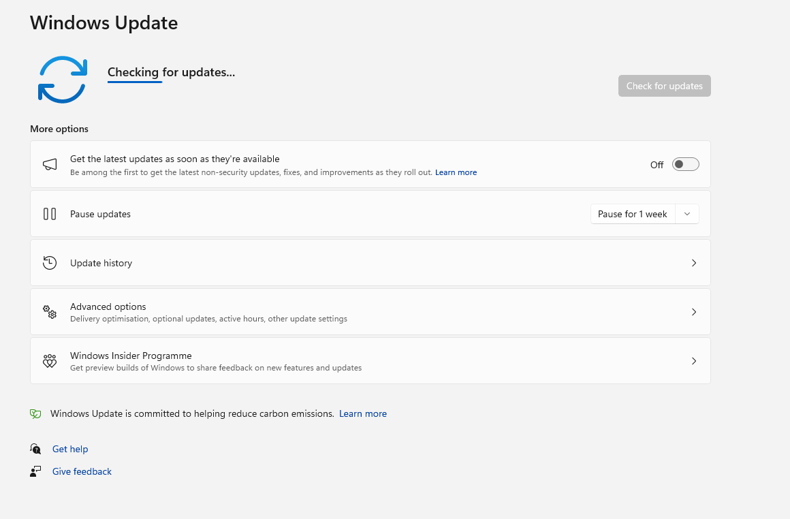Screen dimensions: 790x519
Task: Click the Advanced options gears icon
Action: (x=50, y=312)
